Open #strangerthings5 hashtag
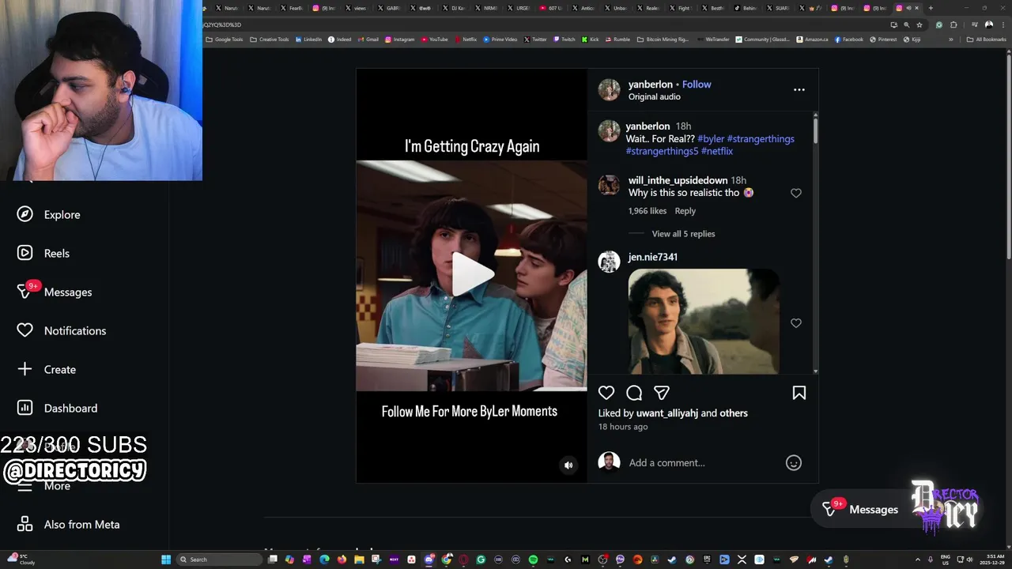 tap(662, 152)
